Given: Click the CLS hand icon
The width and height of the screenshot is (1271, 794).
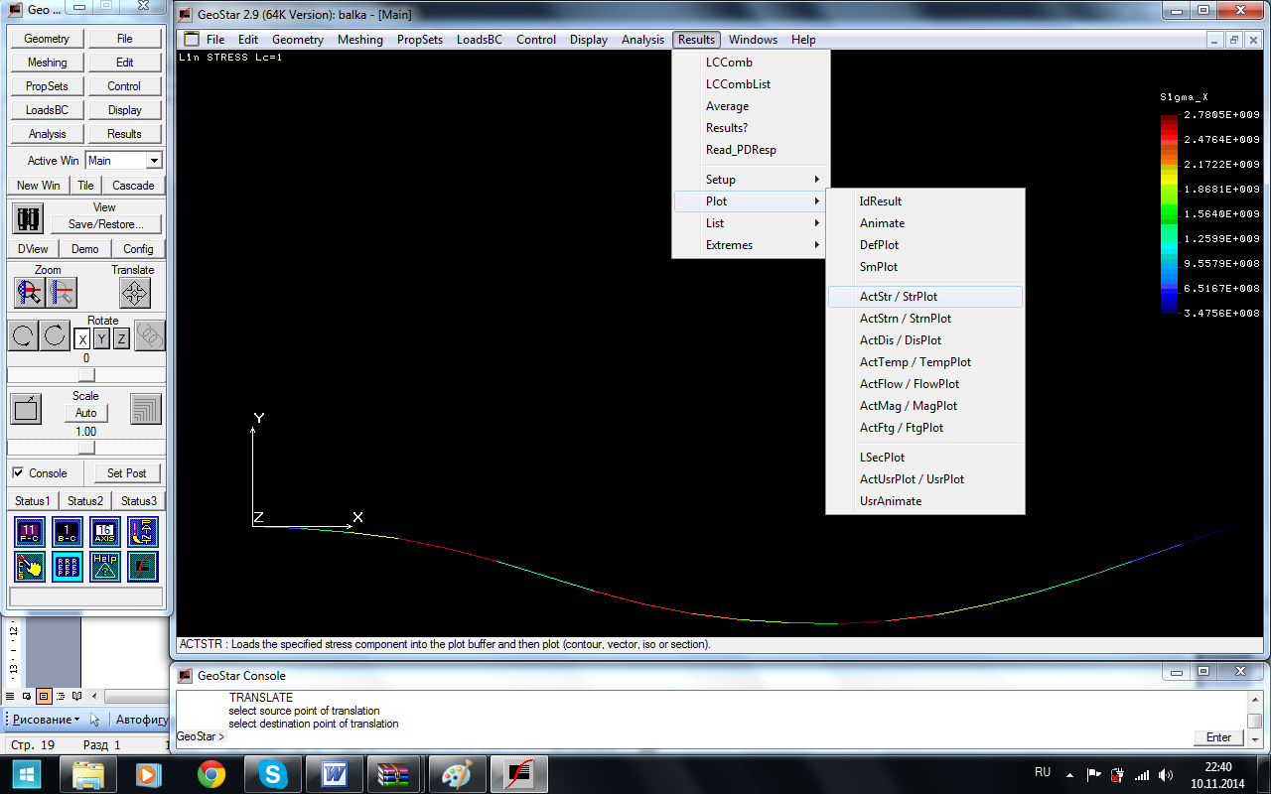Looking at the screenshot, I should [x=30, y=566].
